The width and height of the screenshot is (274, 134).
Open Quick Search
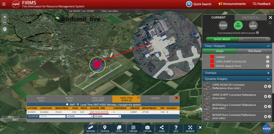[199, 4]
